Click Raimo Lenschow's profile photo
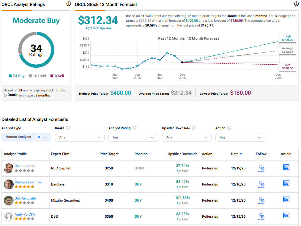The width and height of the screenshot is (301, 226). [x=9, y=184]
